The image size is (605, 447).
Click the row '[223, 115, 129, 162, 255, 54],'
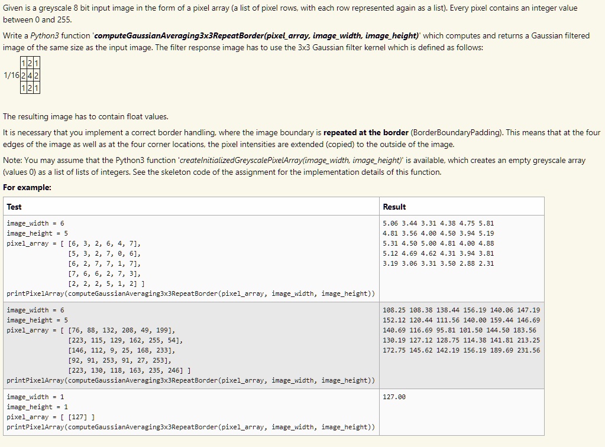(125, 340)
